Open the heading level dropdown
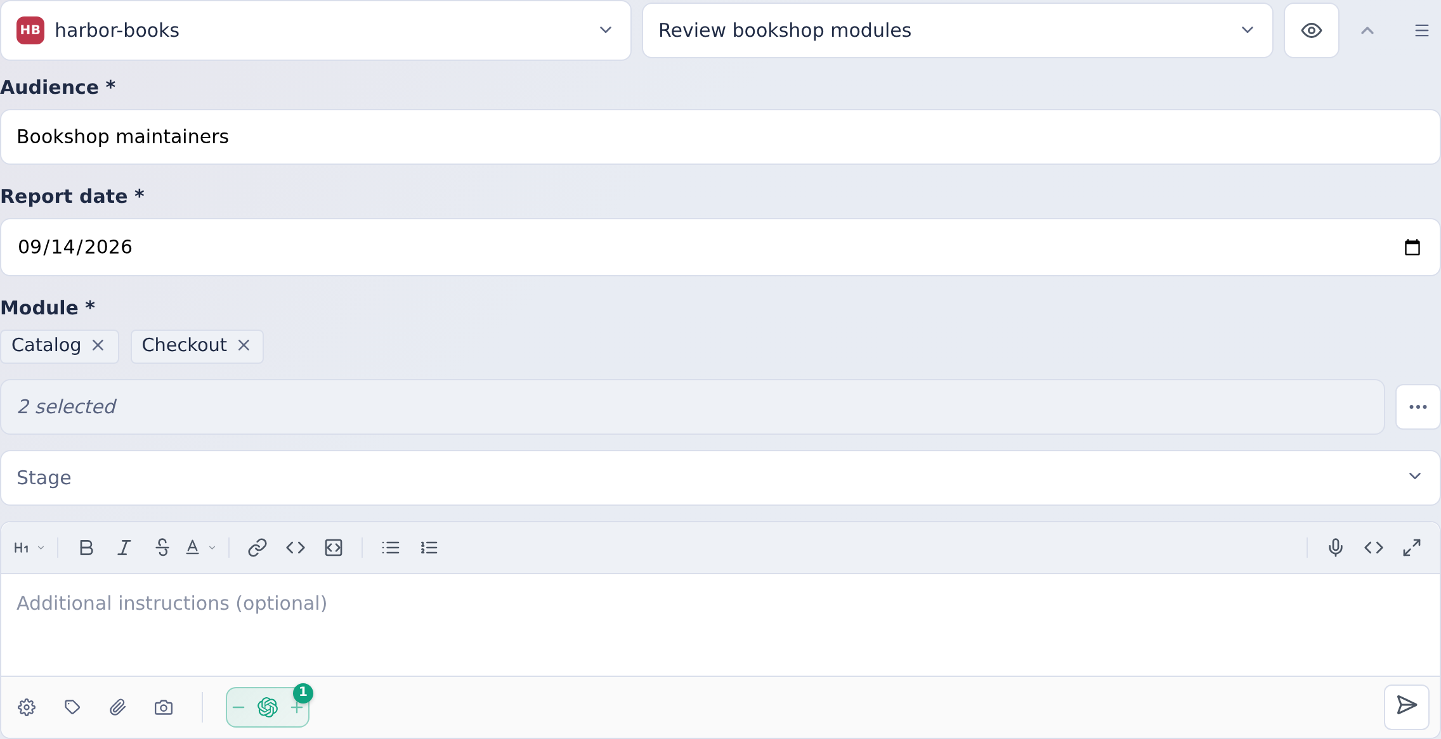Image resolution: width=1441 pixels, height=739 pixels. coord(29,548)
